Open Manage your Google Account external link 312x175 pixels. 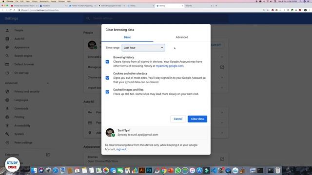pyautogui.click(x=222, y=67)
